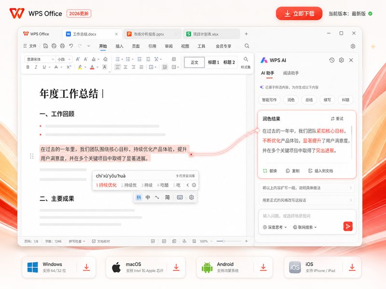Toggle bold formatting B
The image size is (386, 289).
point(28,67)
